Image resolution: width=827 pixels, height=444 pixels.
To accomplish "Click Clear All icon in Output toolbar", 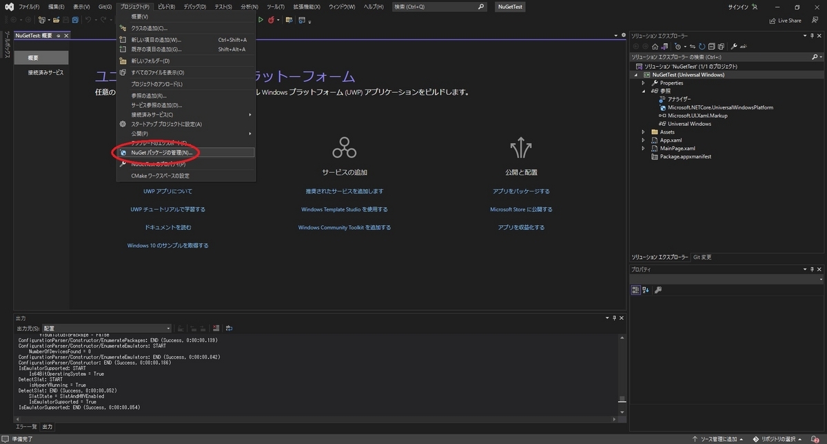I will pos(216,328).
